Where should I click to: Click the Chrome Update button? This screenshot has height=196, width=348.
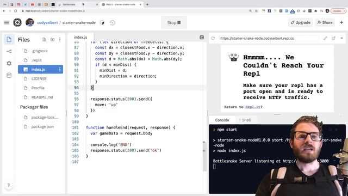pos(338,11)
